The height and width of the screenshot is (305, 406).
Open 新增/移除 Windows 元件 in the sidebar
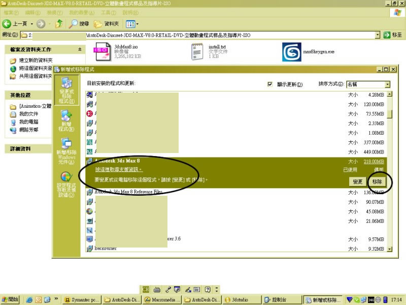click(x=66, y=151)
